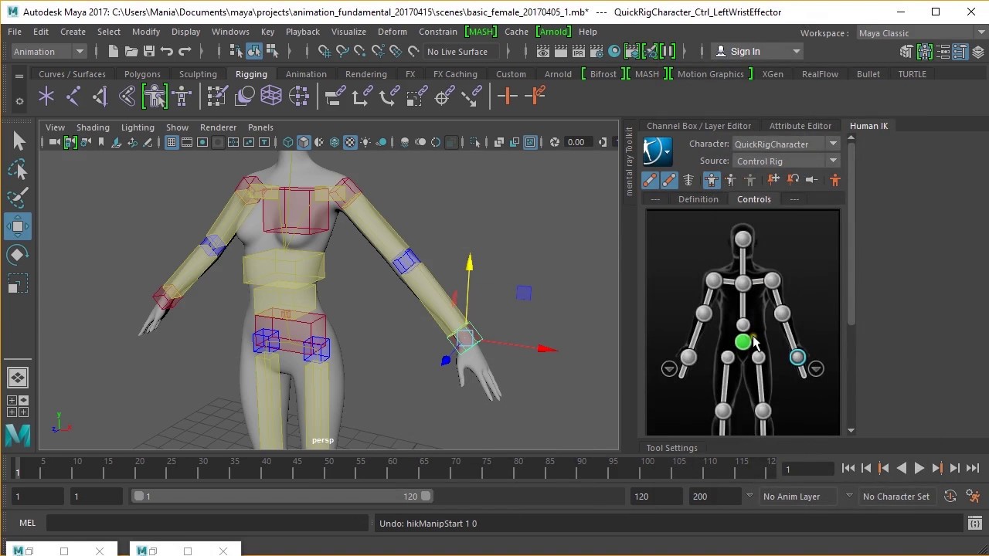Toggle snap to grids magnet icon
Viewport: 989px width, 556px height.
click(x=325, y=52)
